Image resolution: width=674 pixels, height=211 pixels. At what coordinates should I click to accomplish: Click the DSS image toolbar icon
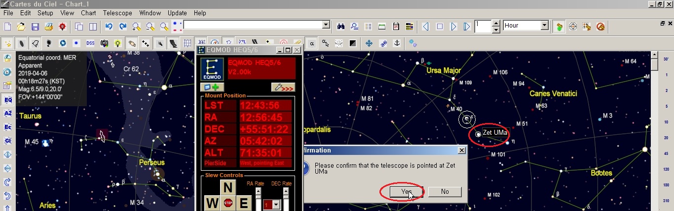[90, 43]
